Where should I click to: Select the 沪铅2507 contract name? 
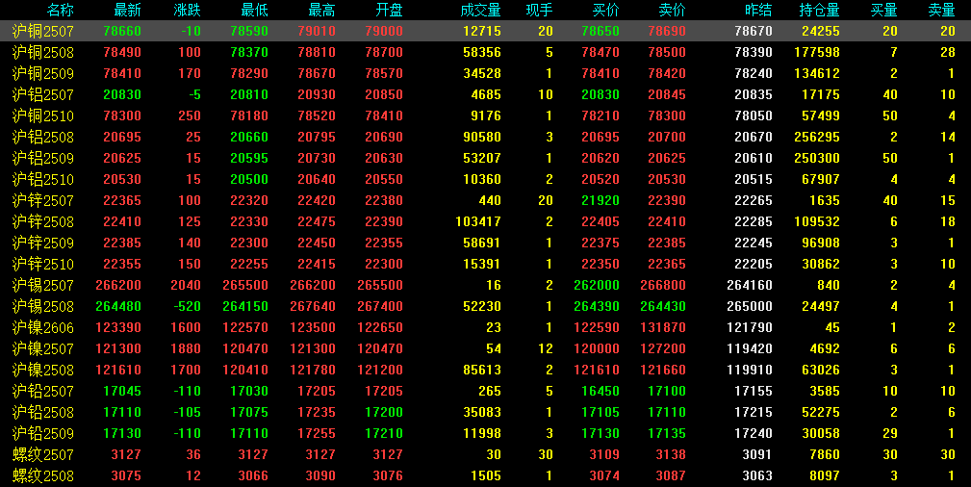pyautogui.click(x=42, y=391)
